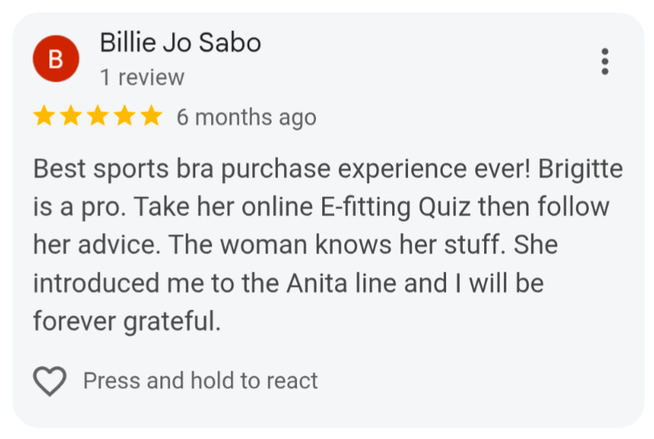Click the "1 review" count

pos(142,78)
